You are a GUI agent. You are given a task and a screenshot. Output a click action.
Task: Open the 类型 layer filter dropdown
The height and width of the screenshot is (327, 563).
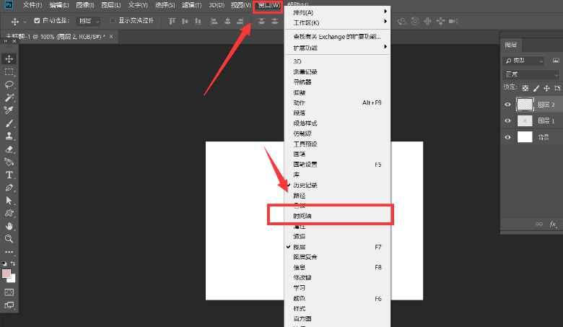(x=523, y=61)
